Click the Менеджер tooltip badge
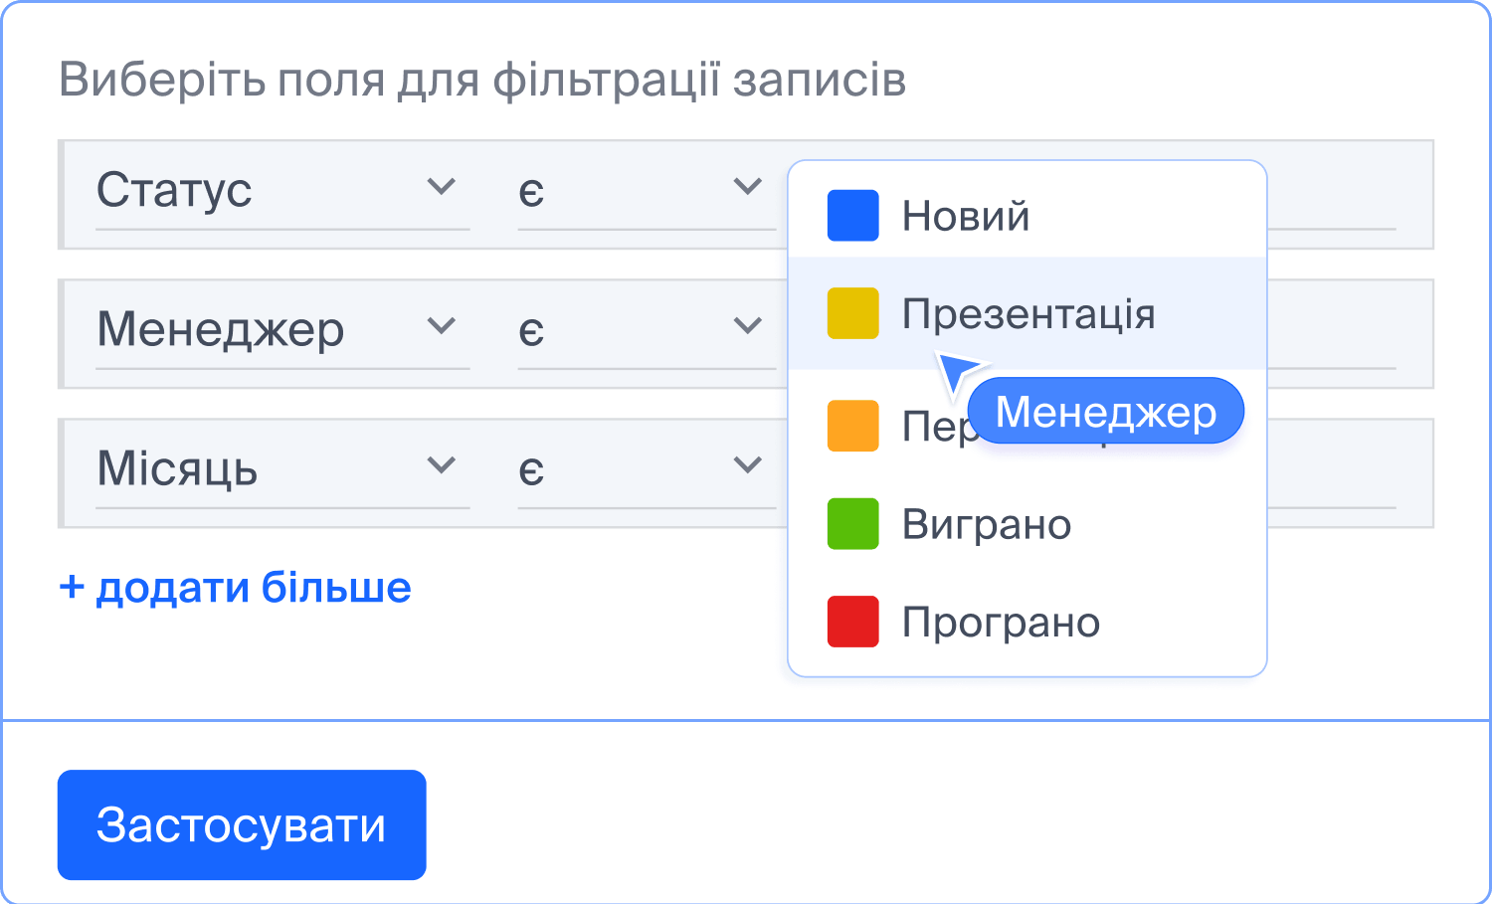The image size is (1492, 904). (1105, 410)
